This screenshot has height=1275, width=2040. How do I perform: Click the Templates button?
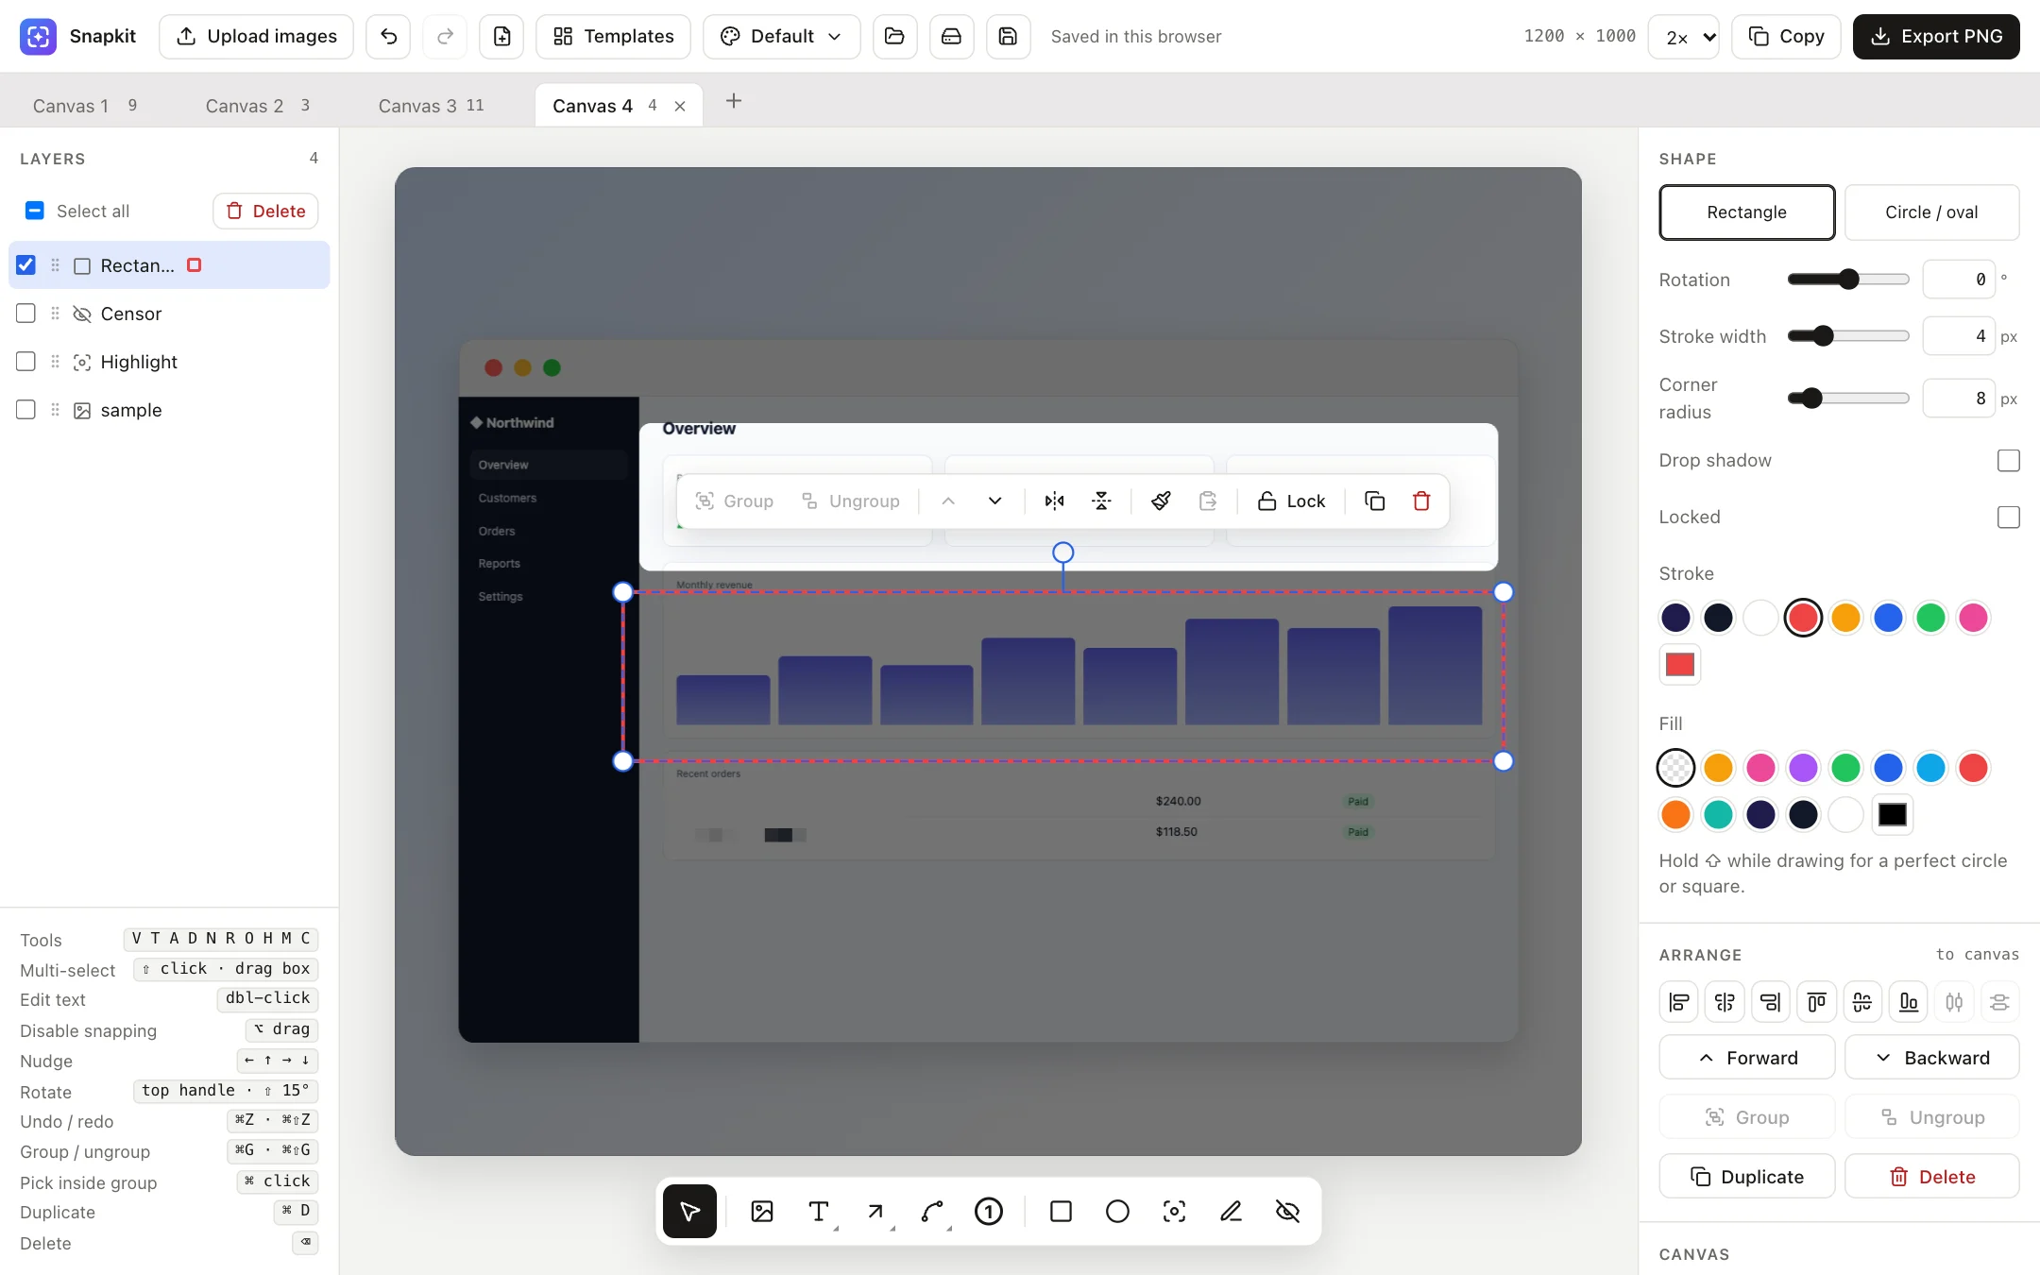tap(613, 37)
